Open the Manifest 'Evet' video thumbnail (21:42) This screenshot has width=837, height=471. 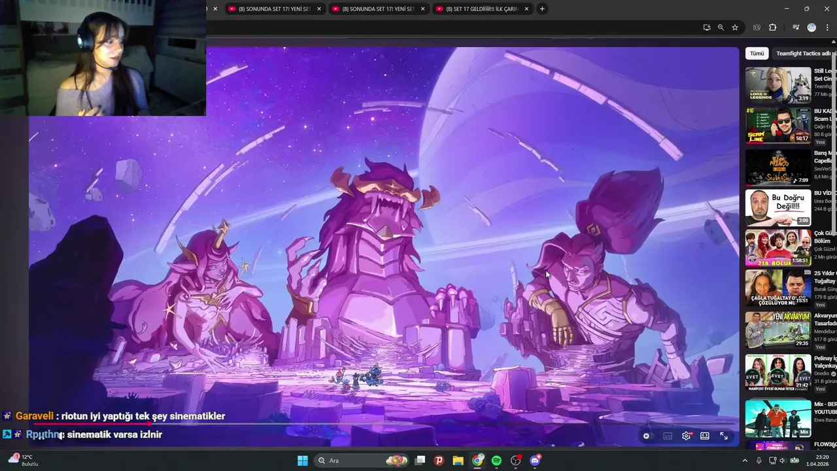[x=778, y=372]
